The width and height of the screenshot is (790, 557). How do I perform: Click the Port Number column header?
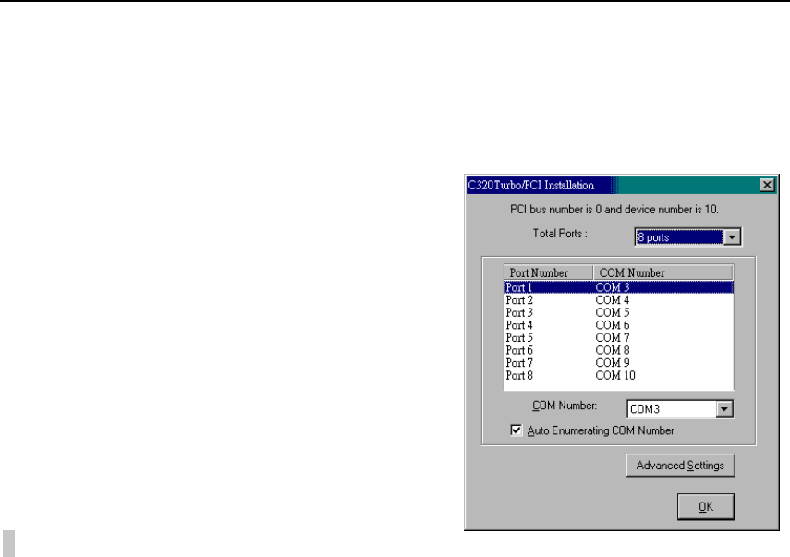coord(549,272)
